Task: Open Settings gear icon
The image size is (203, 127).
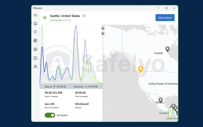Action: [x=35, y=49]
